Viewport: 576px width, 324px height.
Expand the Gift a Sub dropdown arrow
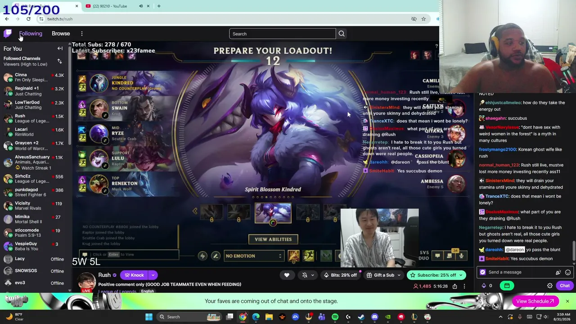click(399, 275)
